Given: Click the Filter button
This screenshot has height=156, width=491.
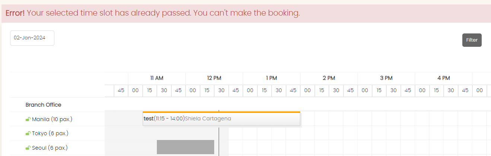Looking at the screenshot, I should click(472, 40).
